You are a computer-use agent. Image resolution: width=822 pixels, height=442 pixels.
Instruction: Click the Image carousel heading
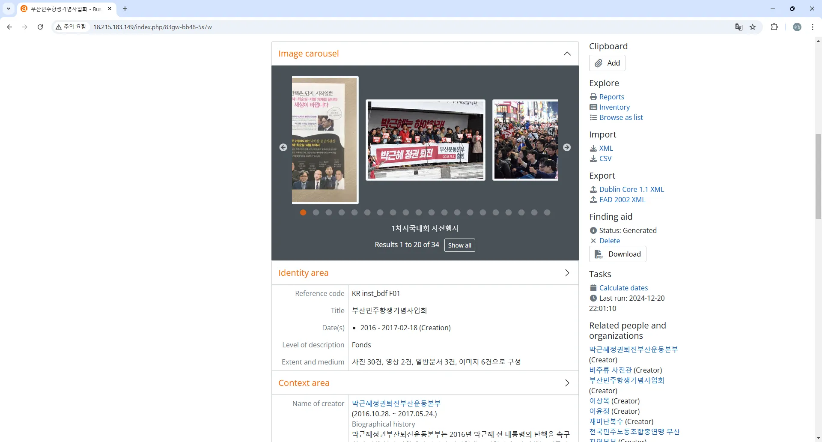pos(309,54)
